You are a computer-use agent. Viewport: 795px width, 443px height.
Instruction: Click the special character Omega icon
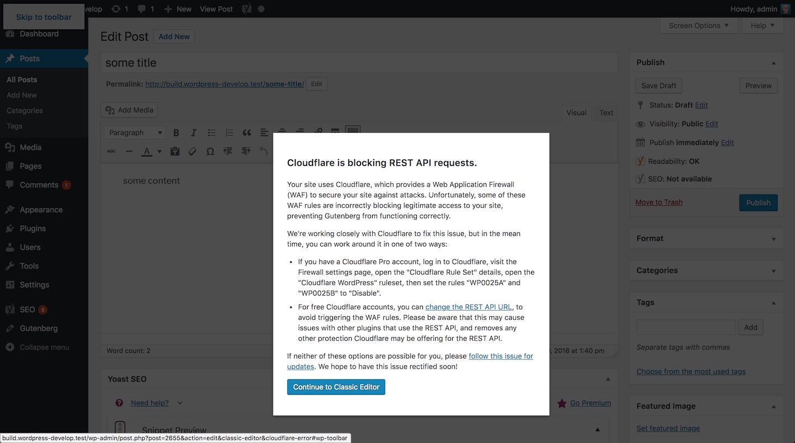210,151
